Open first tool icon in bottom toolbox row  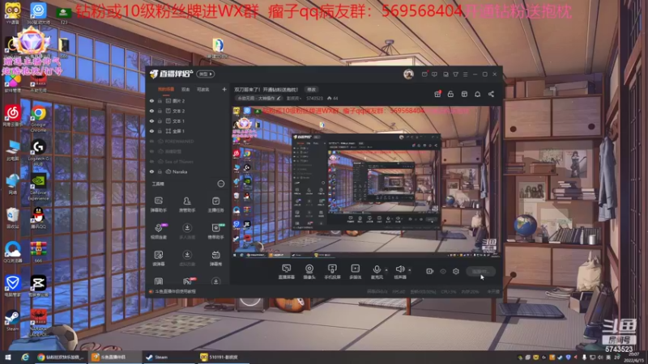tap(158, 281)
